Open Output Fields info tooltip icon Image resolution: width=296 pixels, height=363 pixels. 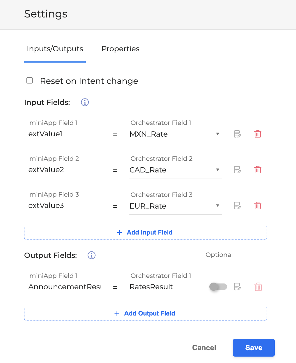92,255
